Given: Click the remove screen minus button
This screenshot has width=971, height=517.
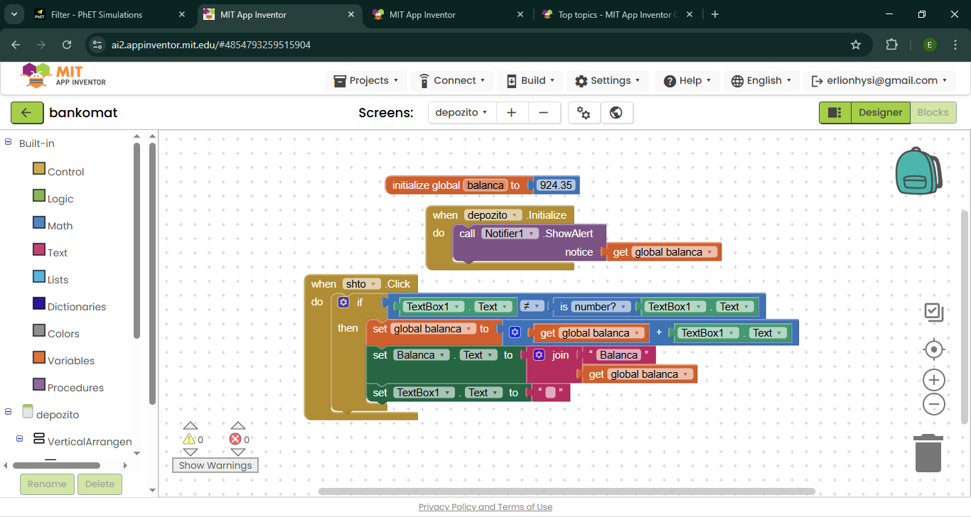Looking at the screenshot, I should (x=543, y=113).
